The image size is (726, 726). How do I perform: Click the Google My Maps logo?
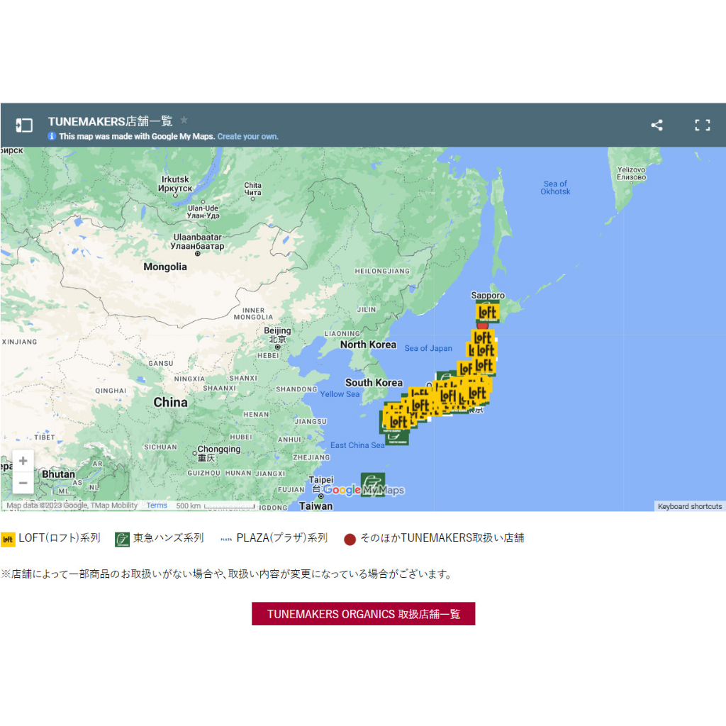click(x=364, y=490)
